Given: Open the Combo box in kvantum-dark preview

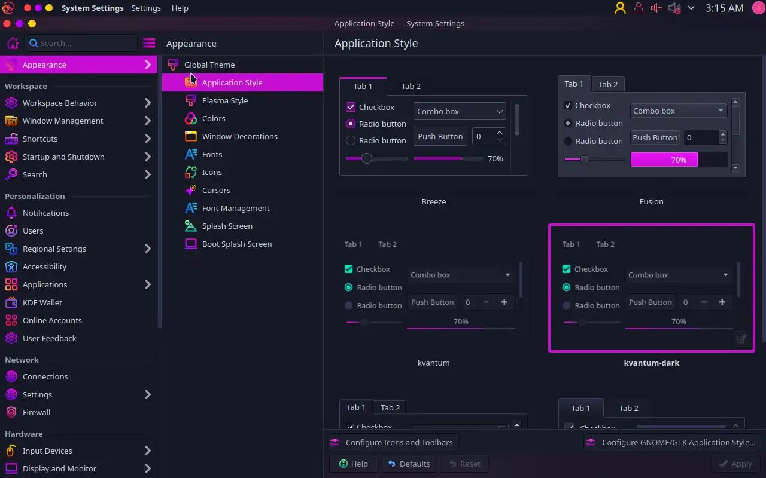Looking at the screenshot, I should click(678, 275).
